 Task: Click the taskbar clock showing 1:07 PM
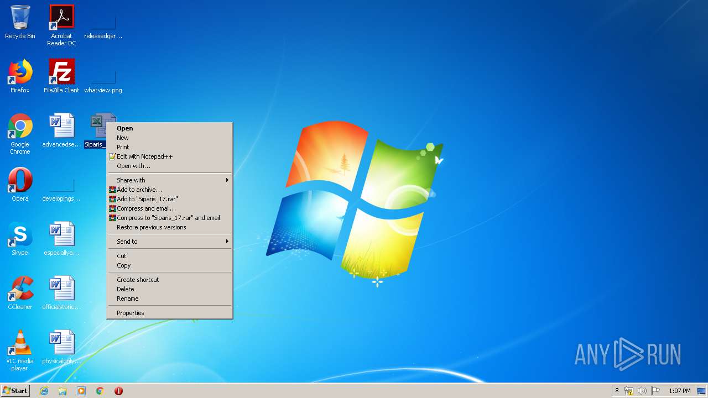pyautogui.click(x=679, y=391)
